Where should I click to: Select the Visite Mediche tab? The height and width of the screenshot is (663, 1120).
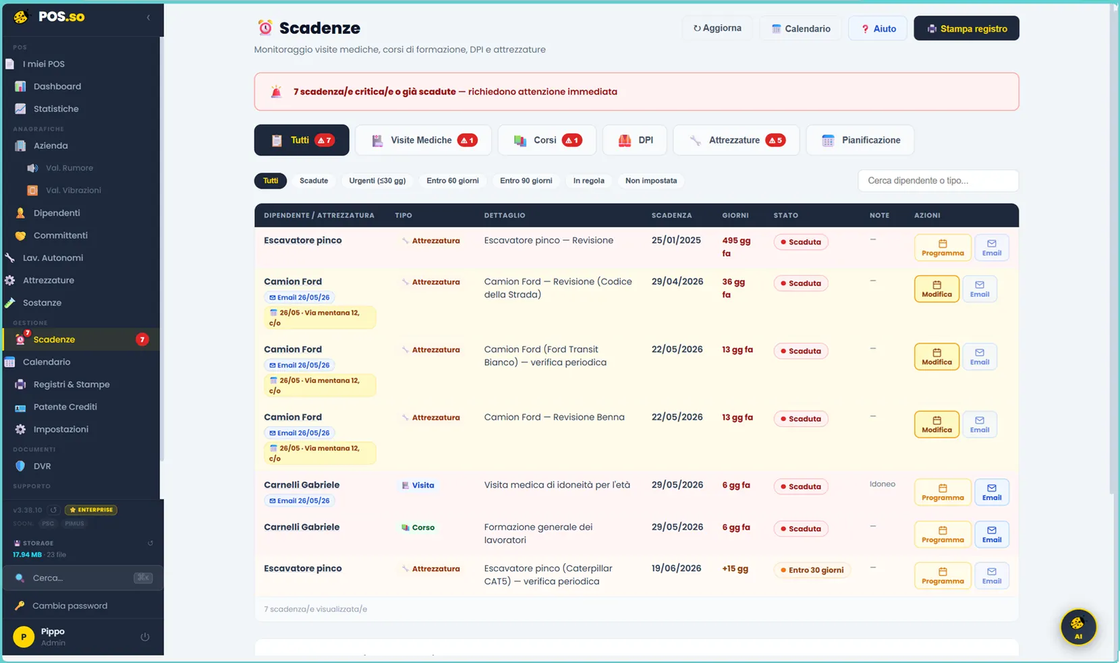tap(424, 140)
